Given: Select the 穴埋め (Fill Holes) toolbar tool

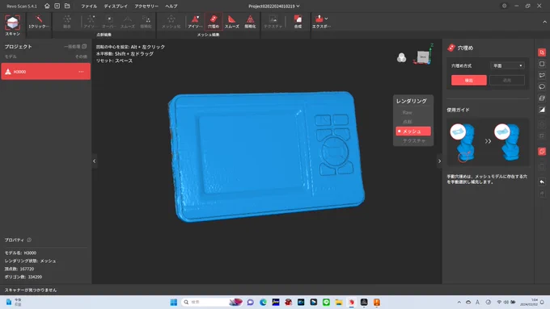Looking at the screenshot, I should [x=214, y=22].
